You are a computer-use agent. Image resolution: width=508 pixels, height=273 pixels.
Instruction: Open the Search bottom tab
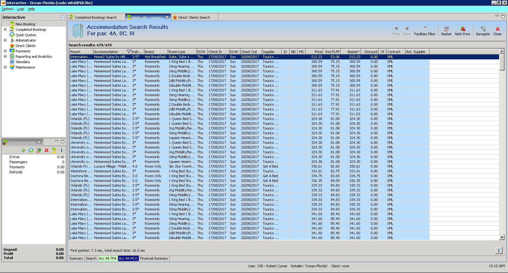coord(91,258)
